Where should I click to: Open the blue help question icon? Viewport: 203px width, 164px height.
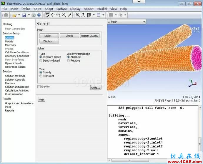click(39, 15)
